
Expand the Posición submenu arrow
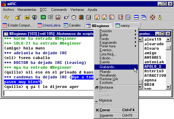(136, 31)
